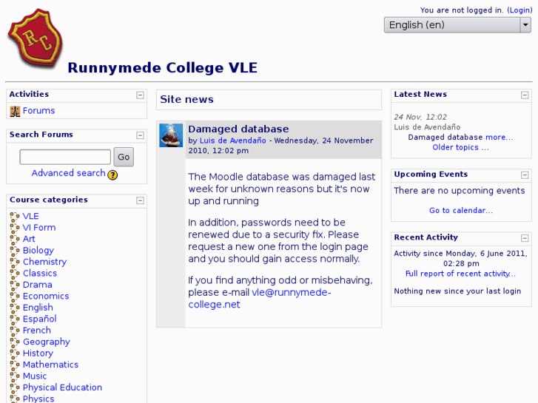
Task: Open the Drama course category
Action: click(x=38, y=285)
